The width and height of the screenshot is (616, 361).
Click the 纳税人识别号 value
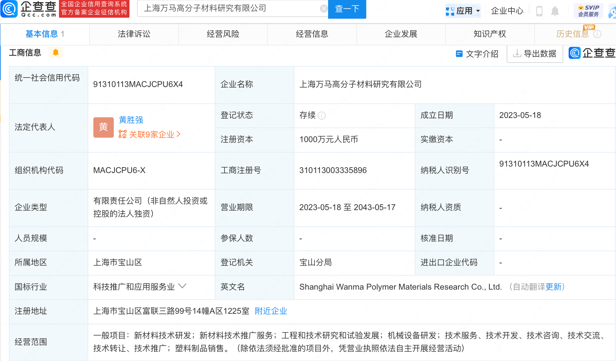544,164
